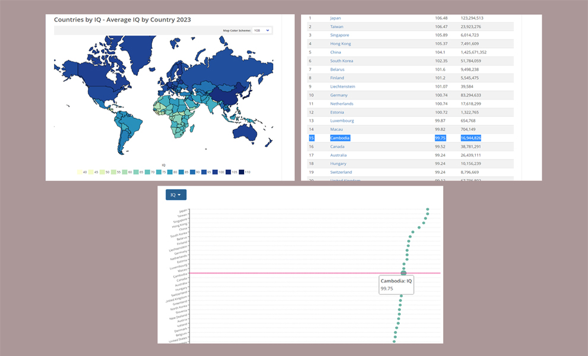Select the Hong Kong link
This screenshot has width=588, height=356.
pos(340,43)
